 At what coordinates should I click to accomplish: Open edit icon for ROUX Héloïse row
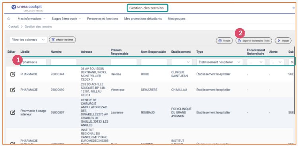[x=13, y=74]
